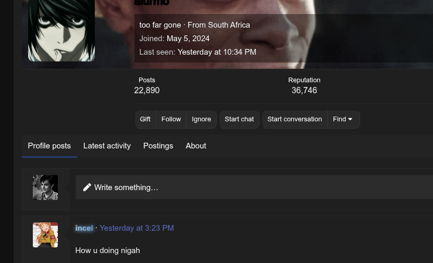The width and height of the screenshot is (433, 263).
Task: Switch to the Latest activity tab
Action: click(107, 146)
